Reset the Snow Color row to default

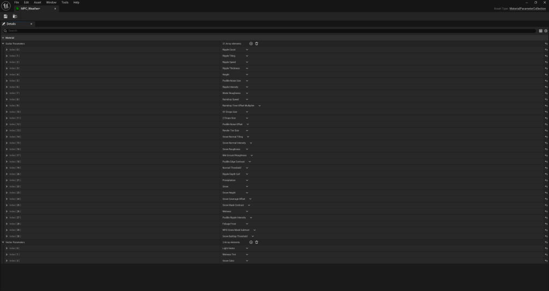[x=545, y=261]
